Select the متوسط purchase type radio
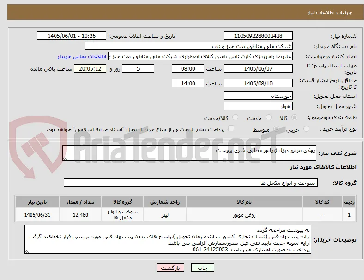The width and height of the screenshot is (364, 280). [276, 129]
